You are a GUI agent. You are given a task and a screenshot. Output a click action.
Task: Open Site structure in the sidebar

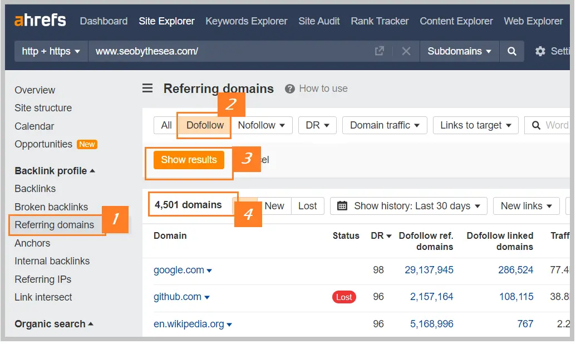point(43,108)
